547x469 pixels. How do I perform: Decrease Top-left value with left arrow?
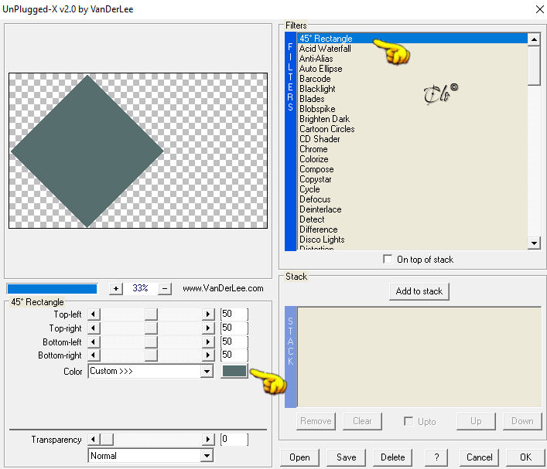[94, 314]
